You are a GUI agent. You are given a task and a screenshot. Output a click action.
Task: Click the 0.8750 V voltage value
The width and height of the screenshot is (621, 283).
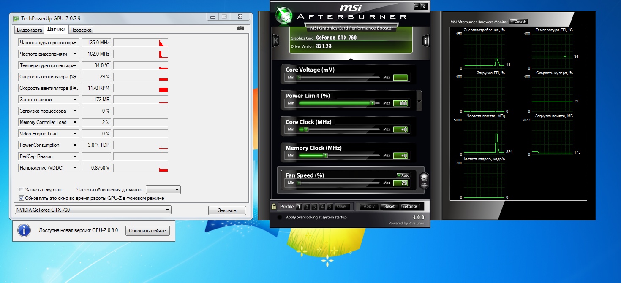coord(96,168)
